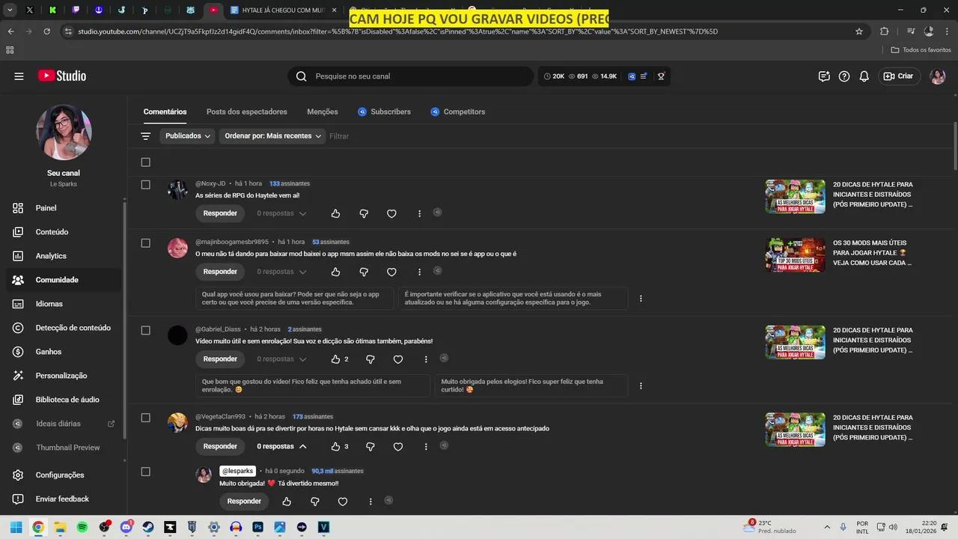Reload the page in Chrome
Screen dimensions: 958x539
pos(47,31)
